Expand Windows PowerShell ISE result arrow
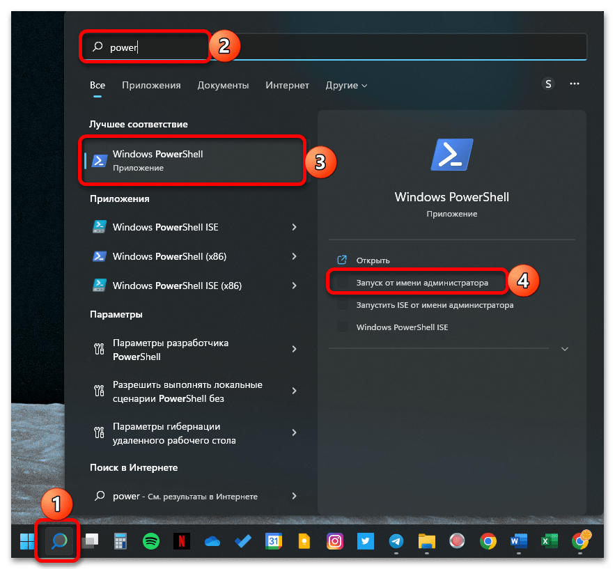Image resolution: width=615 pixels, height=569 pixels. point(295,227)
